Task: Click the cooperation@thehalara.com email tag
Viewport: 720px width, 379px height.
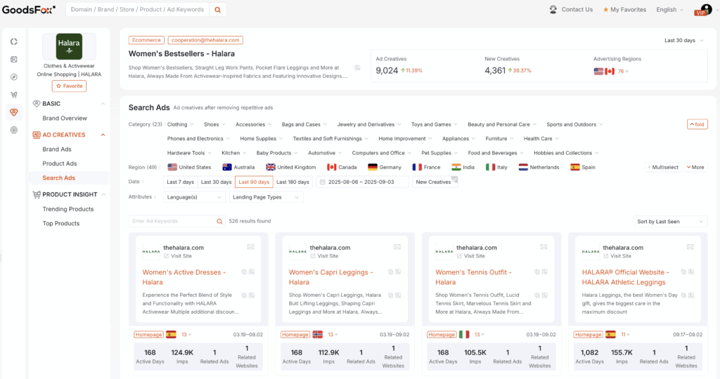Action: [x=205, y=40]
